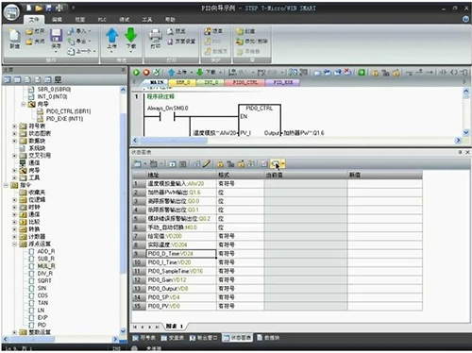
Task: Click the printer icon in ribbon
Action: pyautogui.click(x=155, y=35)
